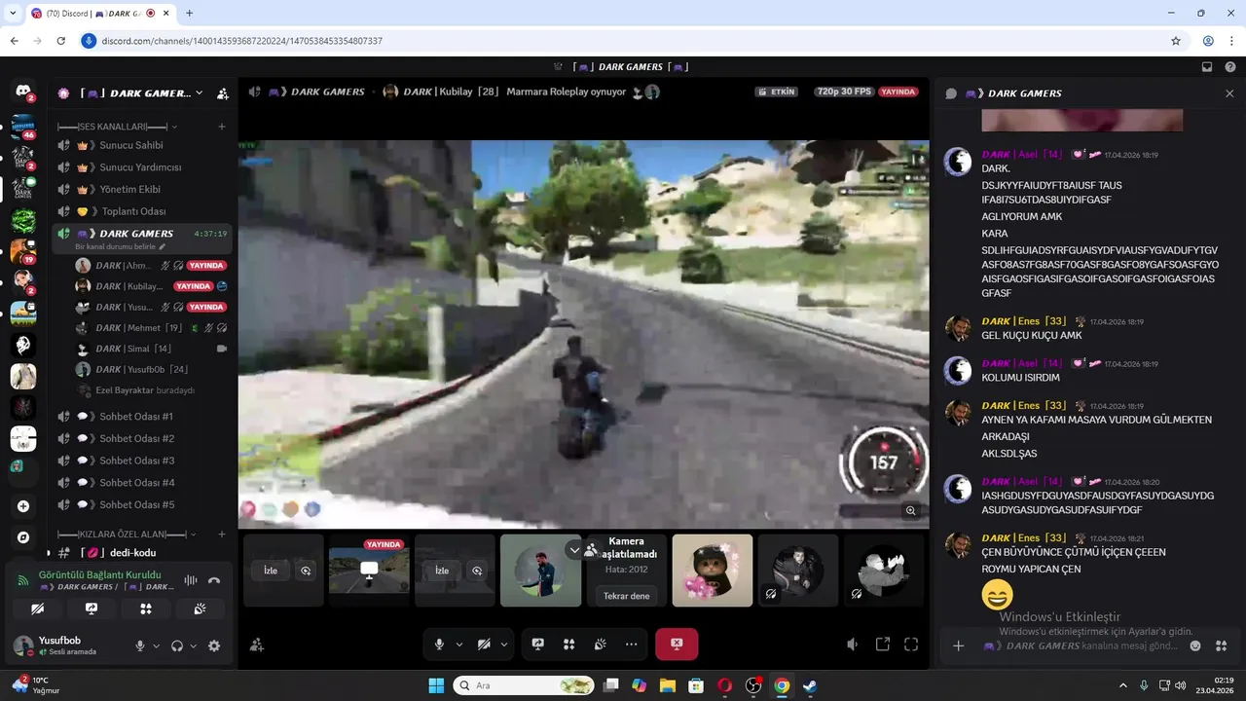Toggle deafen headphones in user panel

pyautogui.click(x=177, y=646)
